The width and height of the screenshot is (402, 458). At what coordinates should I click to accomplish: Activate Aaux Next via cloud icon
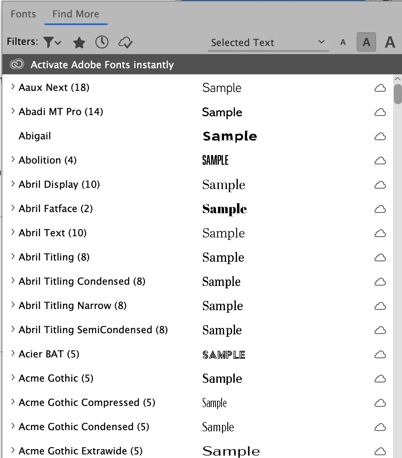[380, 88]
